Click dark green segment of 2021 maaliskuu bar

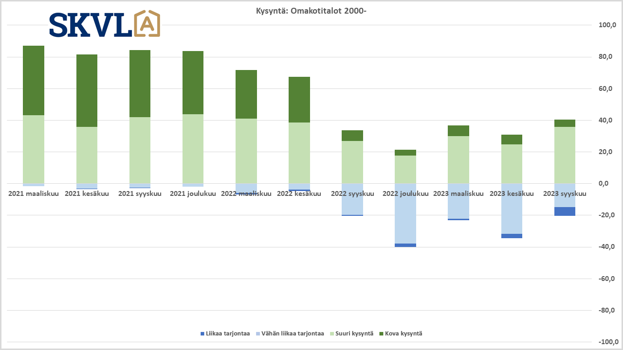[34, 80]
